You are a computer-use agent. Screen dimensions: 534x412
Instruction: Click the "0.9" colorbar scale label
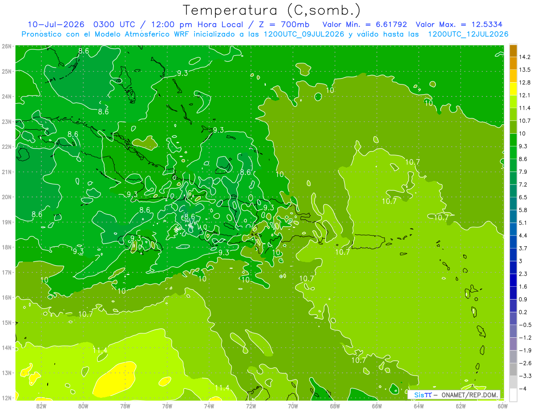pos(523,300)
